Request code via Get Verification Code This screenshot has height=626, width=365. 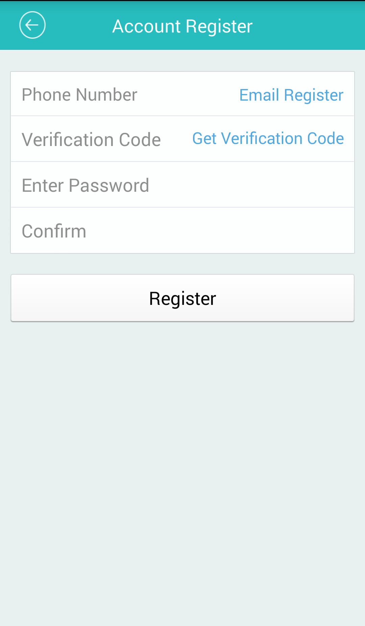pos(268,138)
